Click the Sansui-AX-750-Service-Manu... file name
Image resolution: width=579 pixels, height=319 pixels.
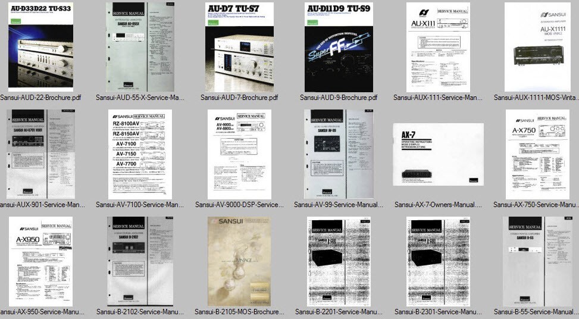coord(536,205)
